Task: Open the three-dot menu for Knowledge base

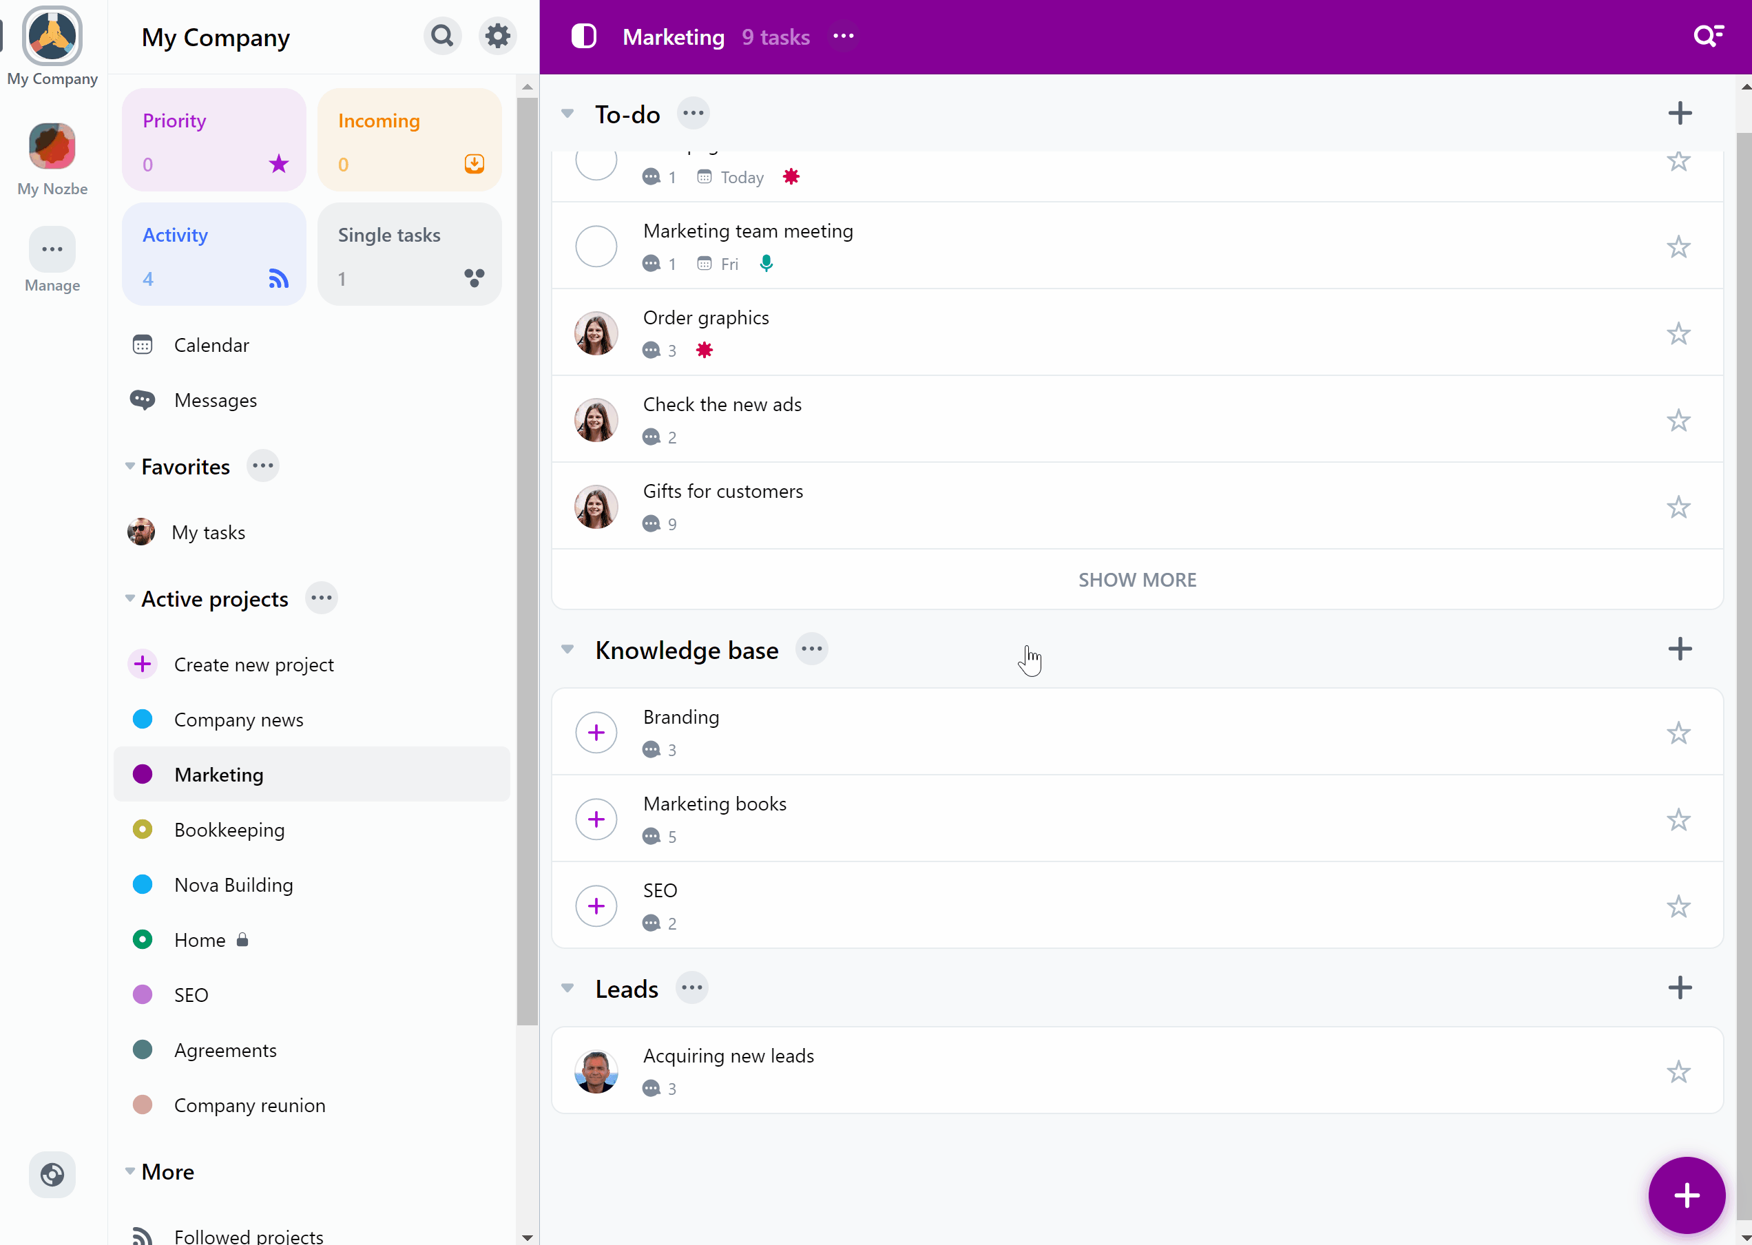Action: [811, 648]
